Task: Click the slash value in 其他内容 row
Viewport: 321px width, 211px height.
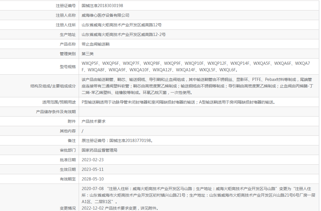Action: 82,131
